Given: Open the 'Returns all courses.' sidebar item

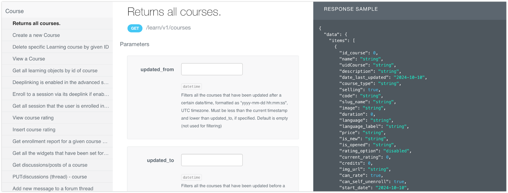Looking at the screenshot, I should tap(37, 23).
